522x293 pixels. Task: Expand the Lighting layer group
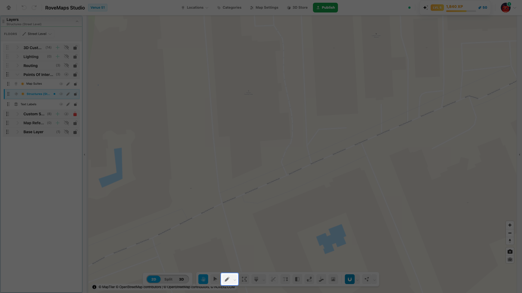pyautogui.click(x=17, y=57)
